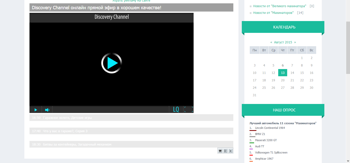Go to previous month with « arrow
Screen dimensions: 350x163
click(271, 42)
